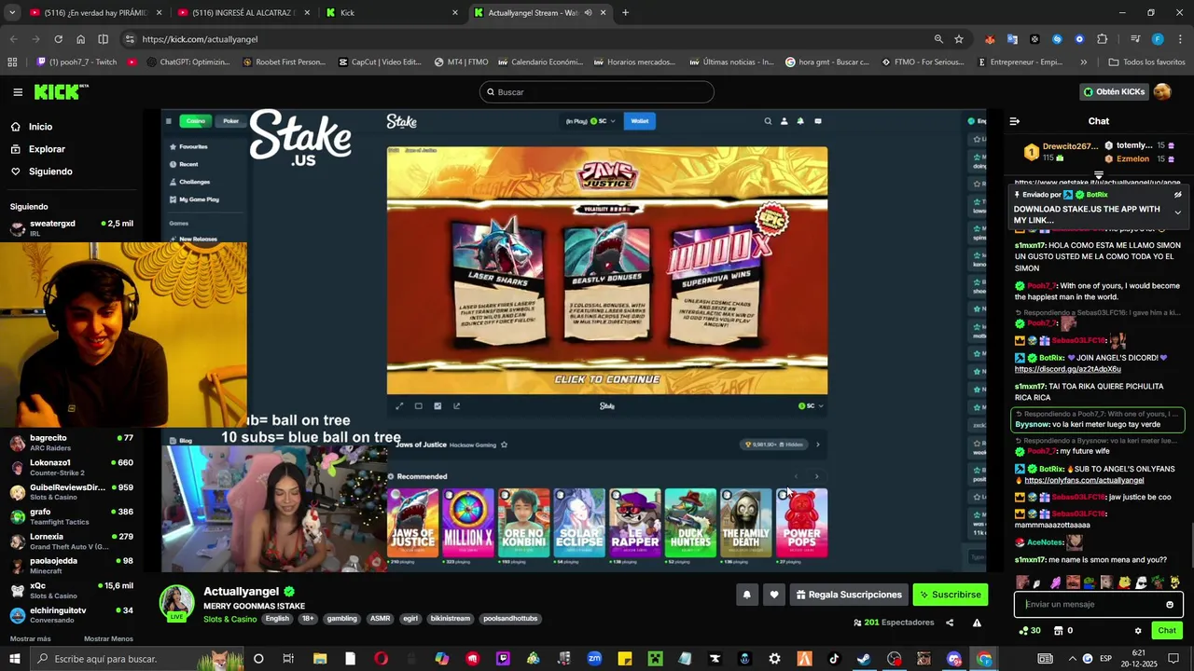The image size is (1194, 671).
Task: Click Mostrar más in sidebar
Action: [31, 638]
